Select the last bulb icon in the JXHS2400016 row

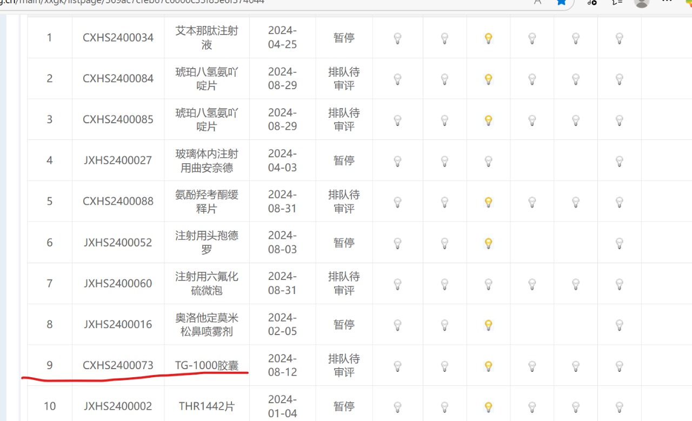click(x=620, y=325)
